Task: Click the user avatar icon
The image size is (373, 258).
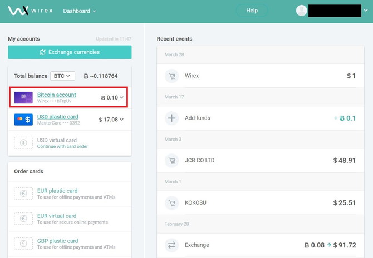Action: (301, 11)
